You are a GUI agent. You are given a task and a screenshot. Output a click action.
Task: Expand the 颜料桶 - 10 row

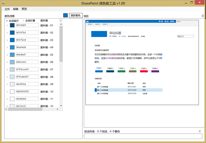pos(7,92)
